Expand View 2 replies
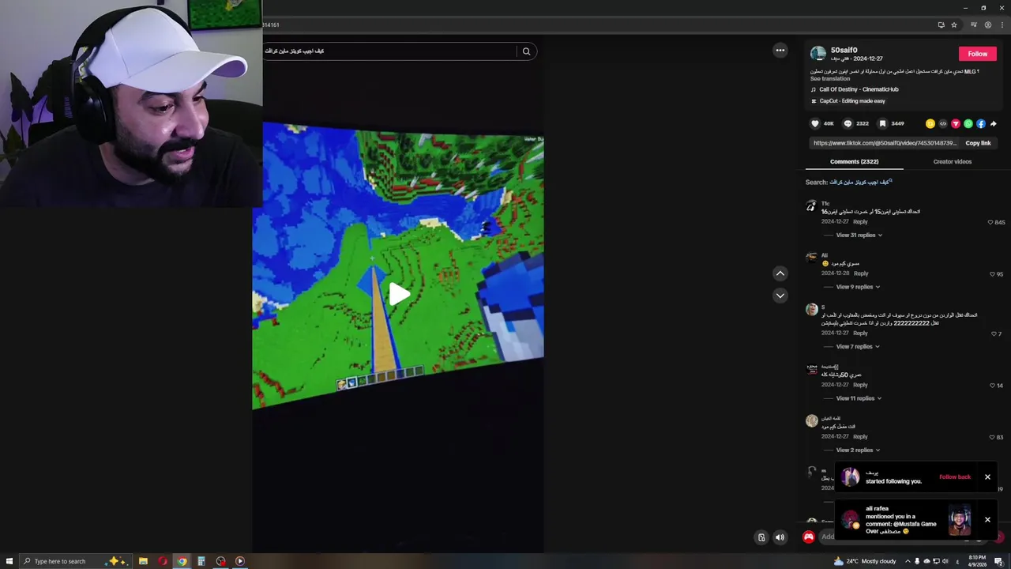Image resolution: width=1011 pixels, height=569 pixels. click(x=858, y=450)
